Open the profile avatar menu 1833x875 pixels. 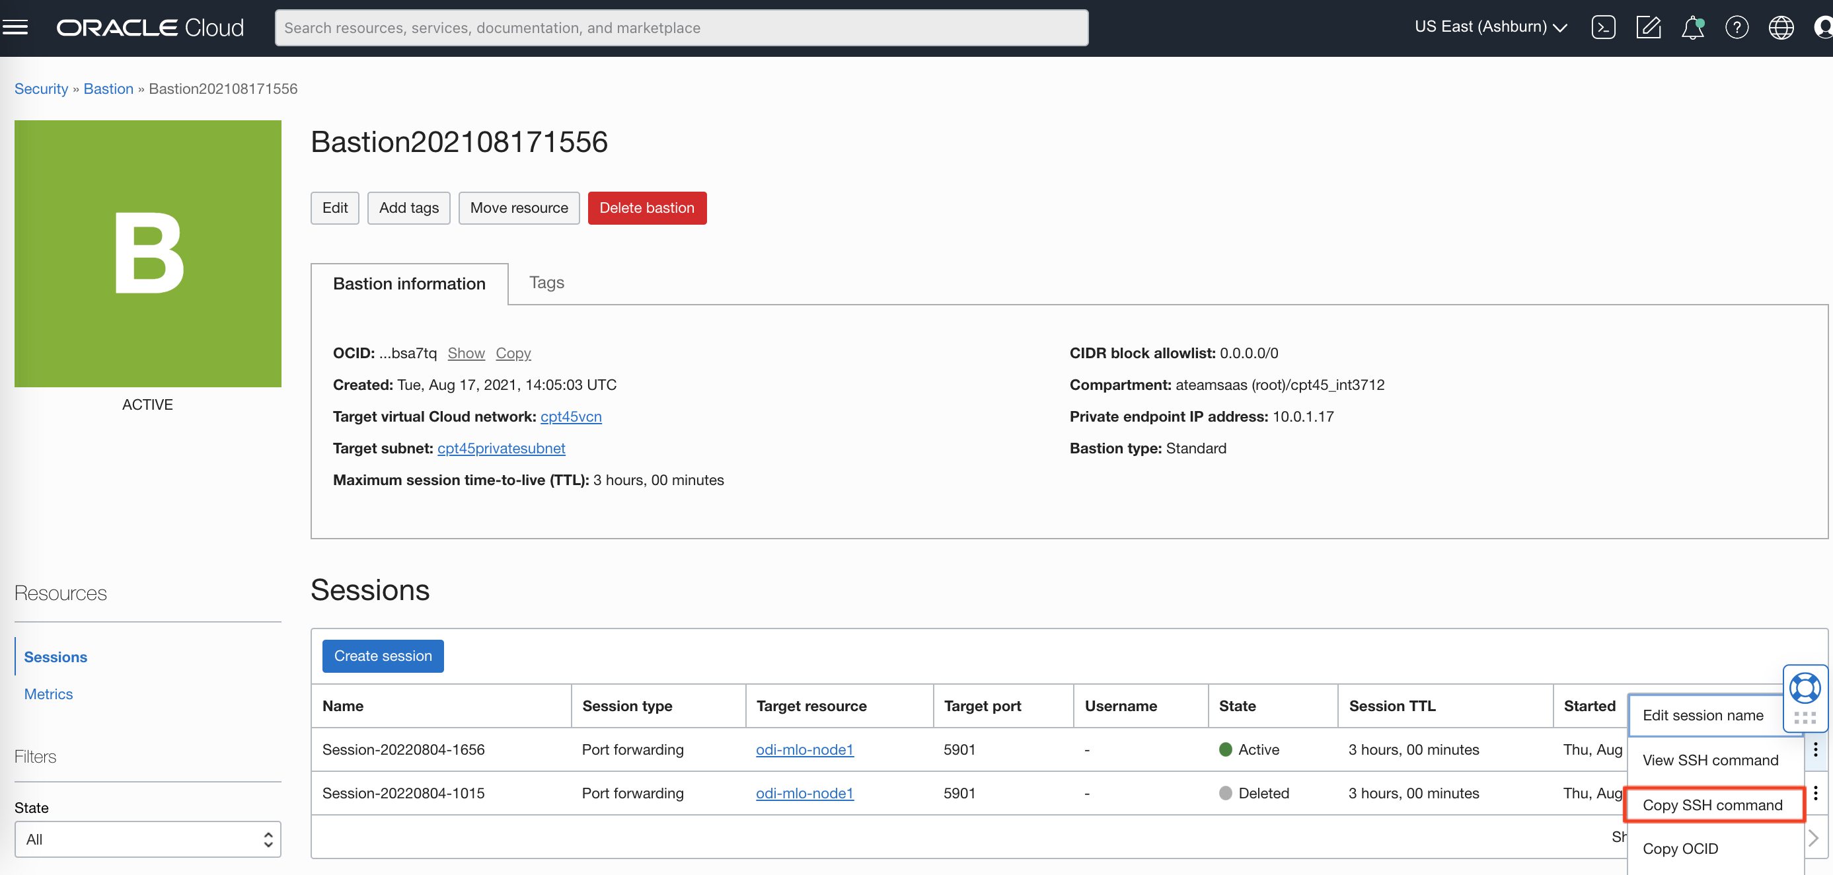pos(1823,27)
